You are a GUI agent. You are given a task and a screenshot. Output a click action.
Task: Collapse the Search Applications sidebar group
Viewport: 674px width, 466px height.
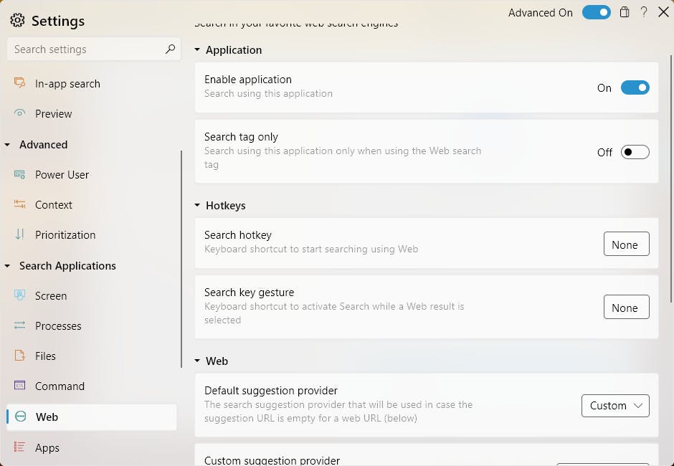click(7, 266)
